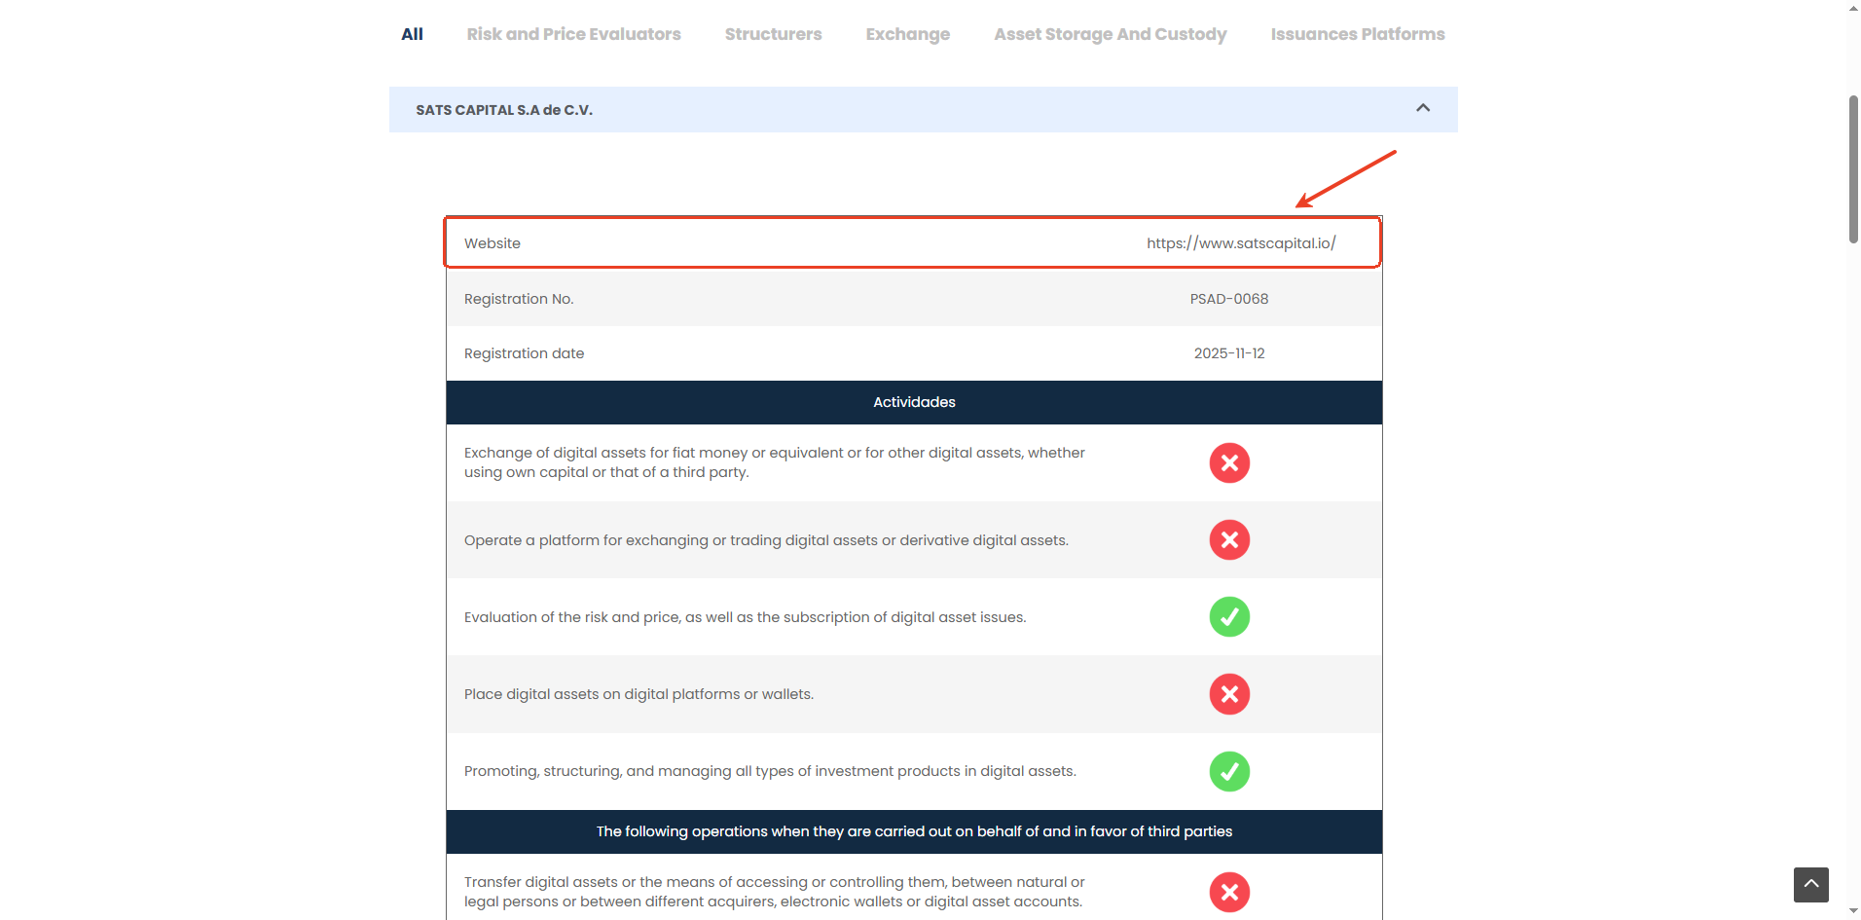Viewport: 1861px width, 920px height.
Task: Click green check for risk and price evaluation
Action: [1229, 616]
